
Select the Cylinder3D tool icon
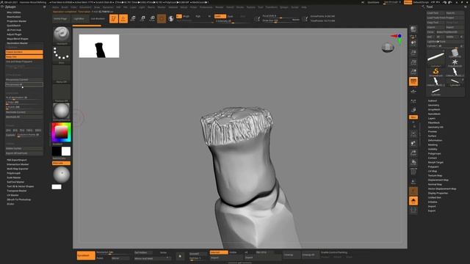click(455, 53)
